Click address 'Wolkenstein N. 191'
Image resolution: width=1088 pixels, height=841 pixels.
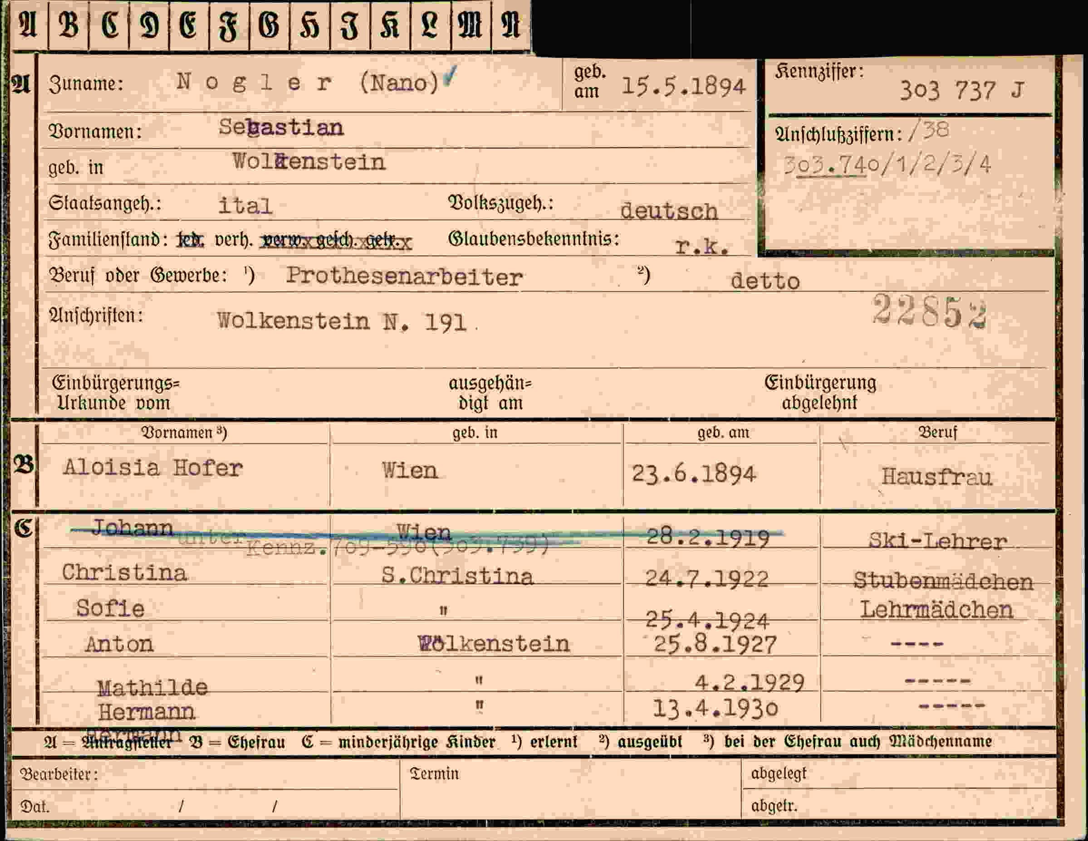point(342,321)
